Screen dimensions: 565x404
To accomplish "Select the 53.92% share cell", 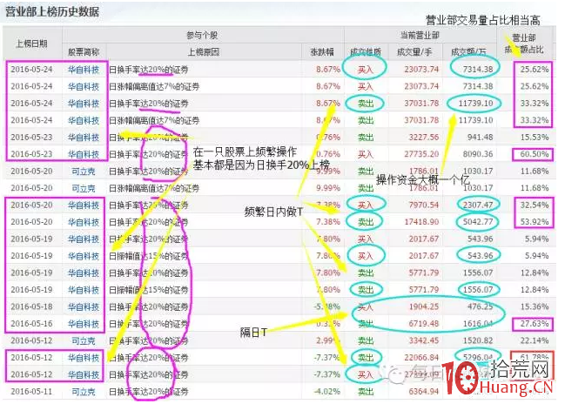I will click(x=534, y=222).
